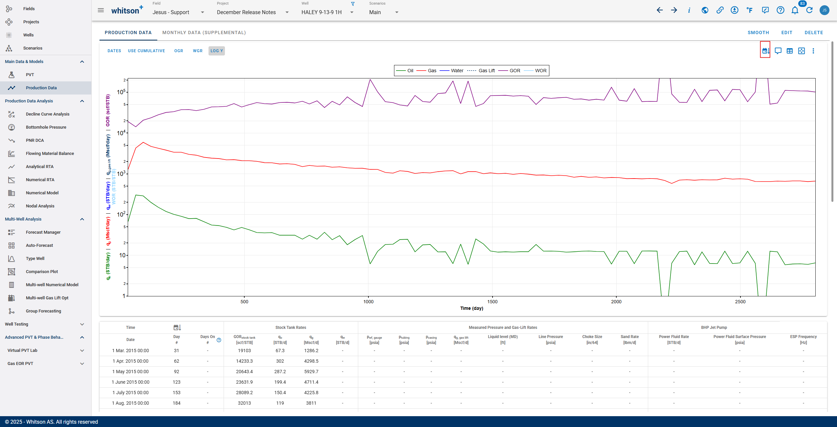The image size is (837, 427).
Task: Open the notifications bell with 83 alerts
Action: coord(795,11)
